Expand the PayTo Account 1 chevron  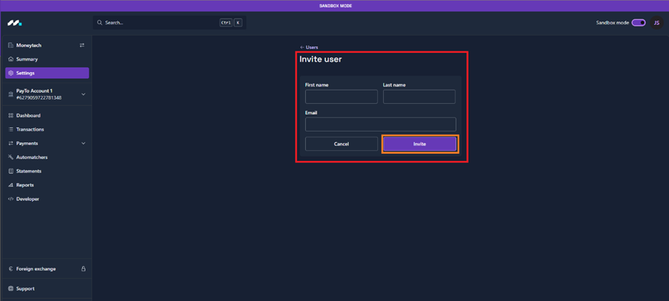83,94
